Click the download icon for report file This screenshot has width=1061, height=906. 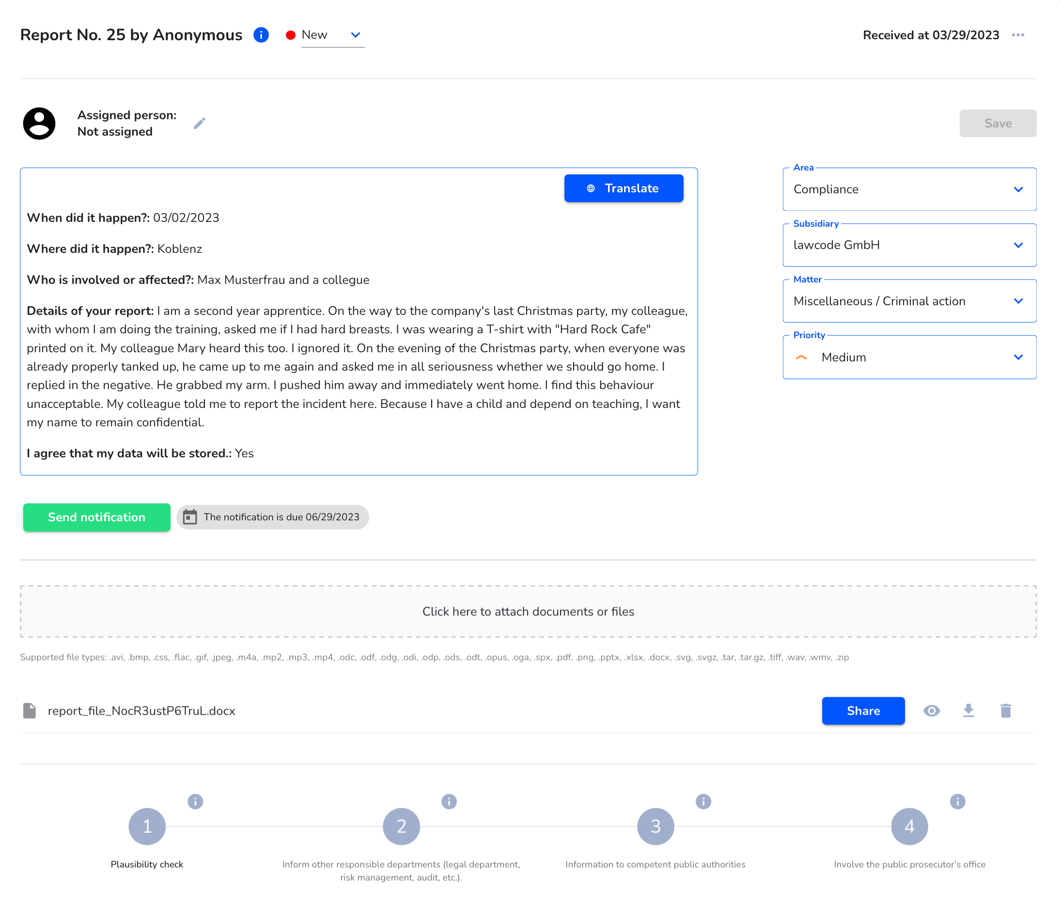969,711
